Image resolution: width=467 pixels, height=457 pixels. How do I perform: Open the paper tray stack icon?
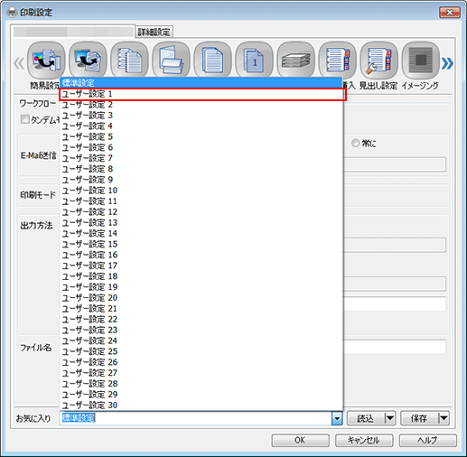(295, 60)
